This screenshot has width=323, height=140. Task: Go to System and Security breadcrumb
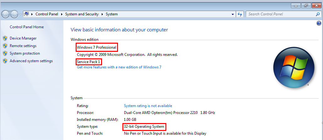point(82,14)
